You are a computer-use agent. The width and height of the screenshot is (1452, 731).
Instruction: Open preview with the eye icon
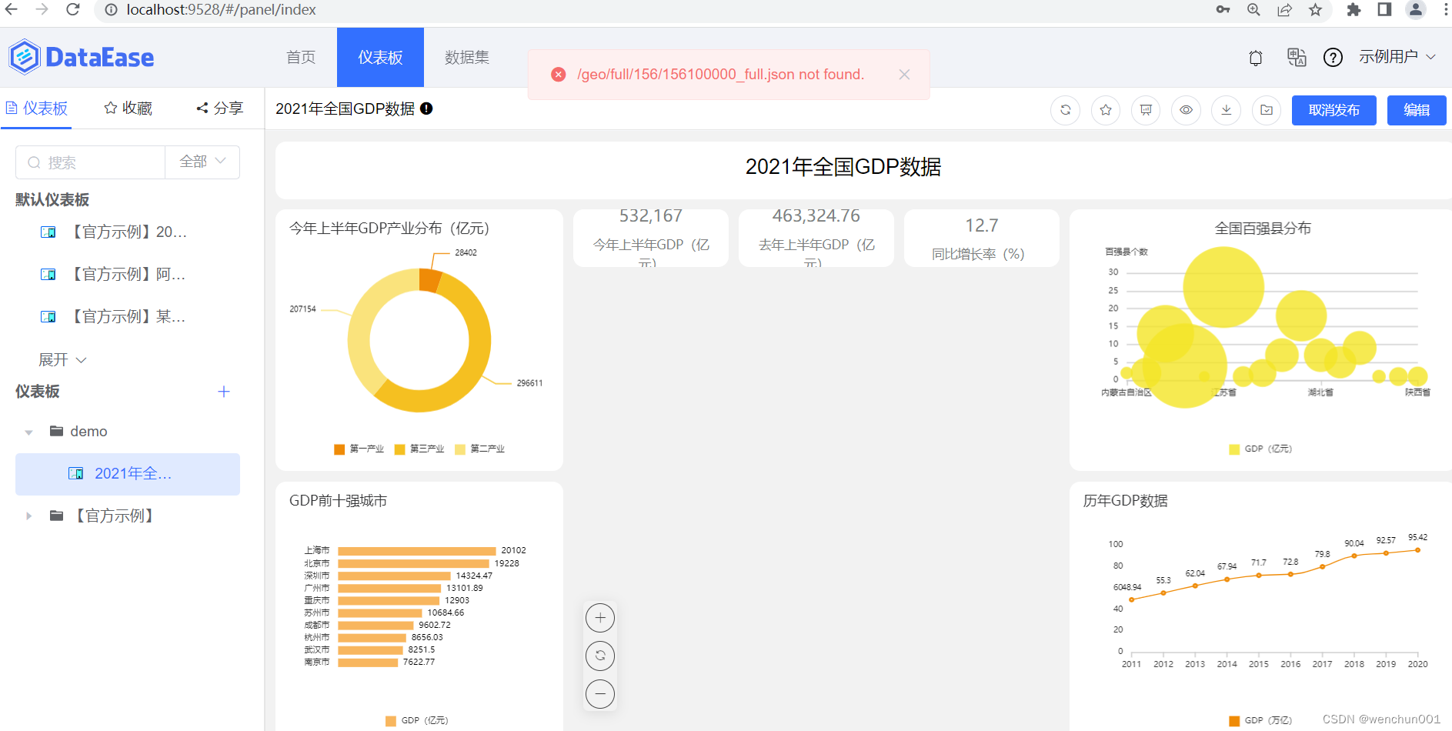point(1186,110)
